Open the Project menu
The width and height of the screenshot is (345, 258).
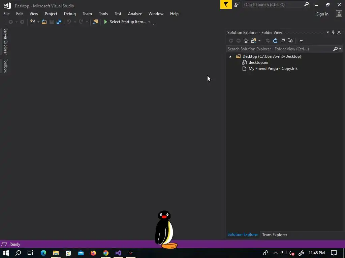(x=51, y=14)
